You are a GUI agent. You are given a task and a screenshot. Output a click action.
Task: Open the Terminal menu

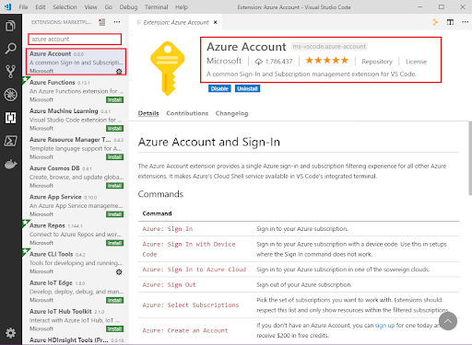coord(157,6)
